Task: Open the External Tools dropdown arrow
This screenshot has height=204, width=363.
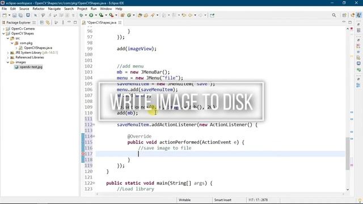Action: tap(116, 15)
